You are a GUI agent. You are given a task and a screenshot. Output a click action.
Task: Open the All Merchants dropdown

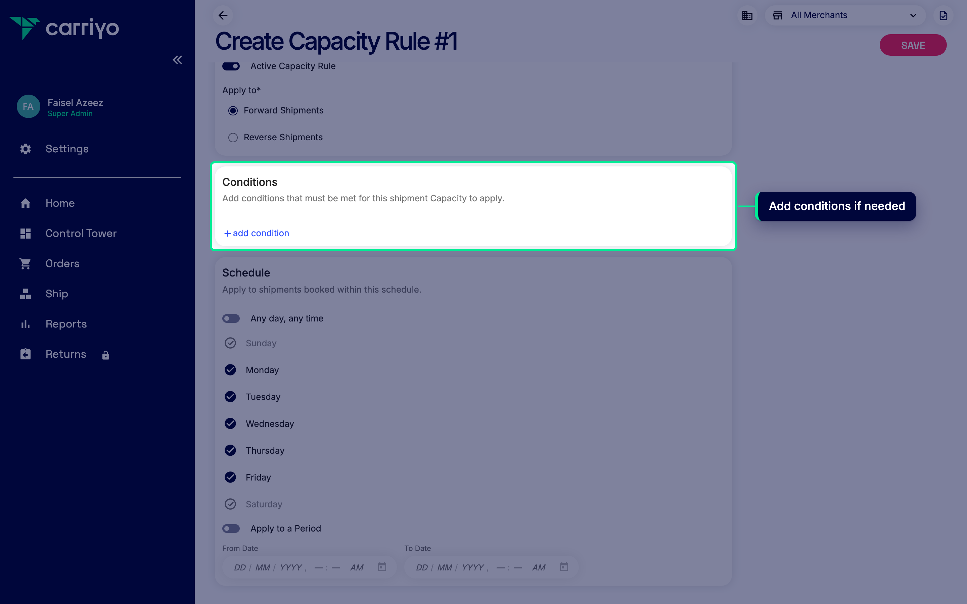pos(845,15)
